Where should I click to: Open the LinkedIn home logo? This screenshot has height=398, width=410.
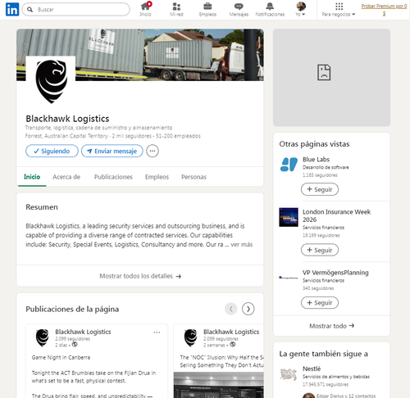12,10
